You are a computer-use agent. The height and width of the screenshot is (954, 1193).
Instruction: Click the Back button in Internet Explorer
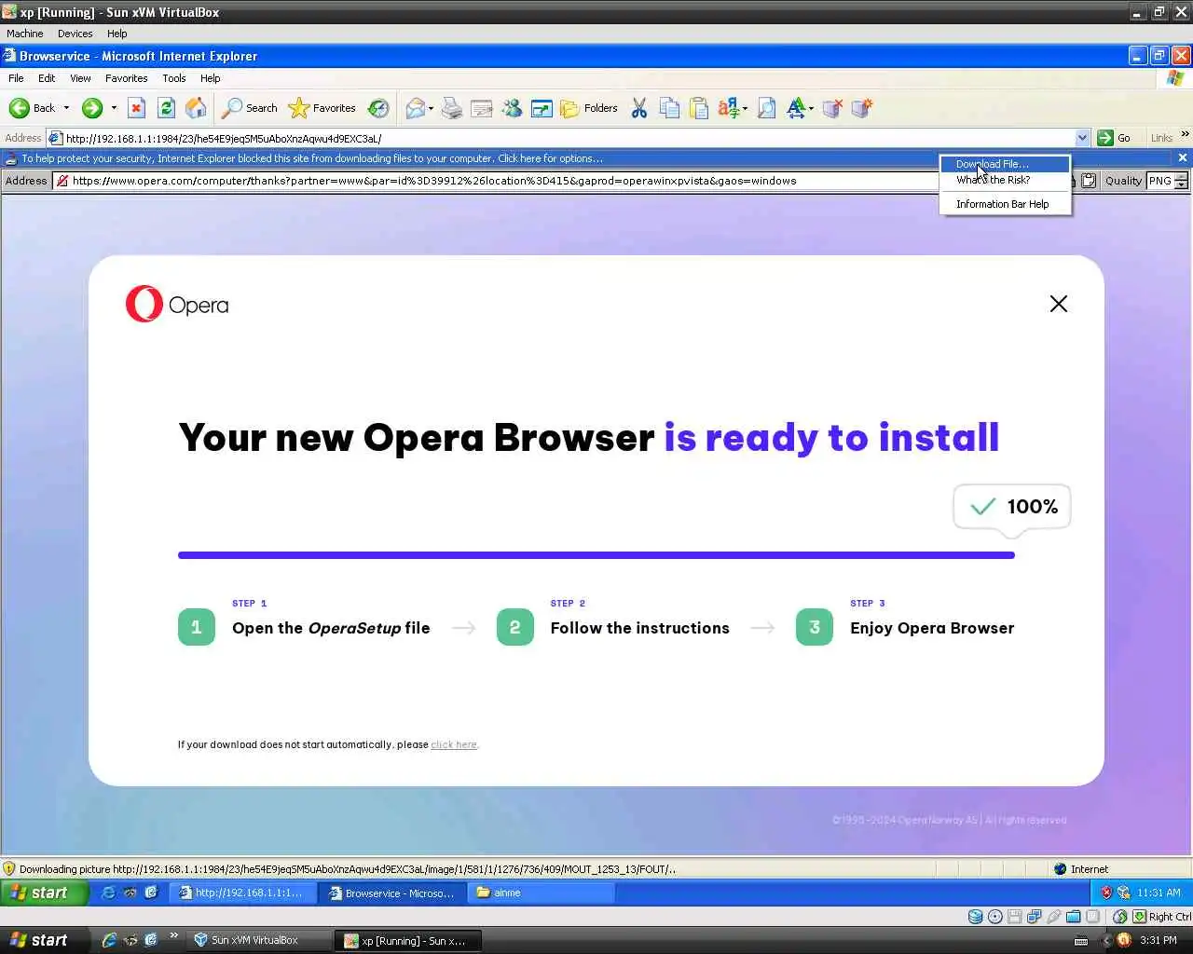[32, 108]
